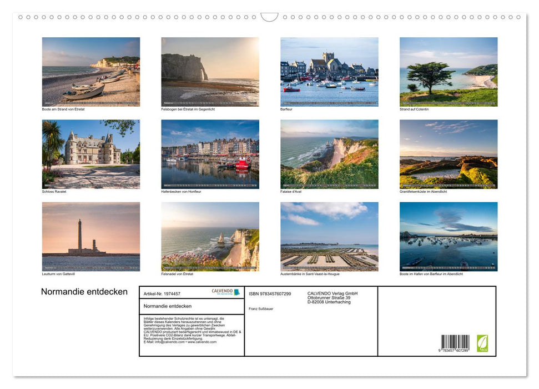Click the Falaise d'Aval cliff photo
Viewport: 539px width, 389px height.
point(329,154)
